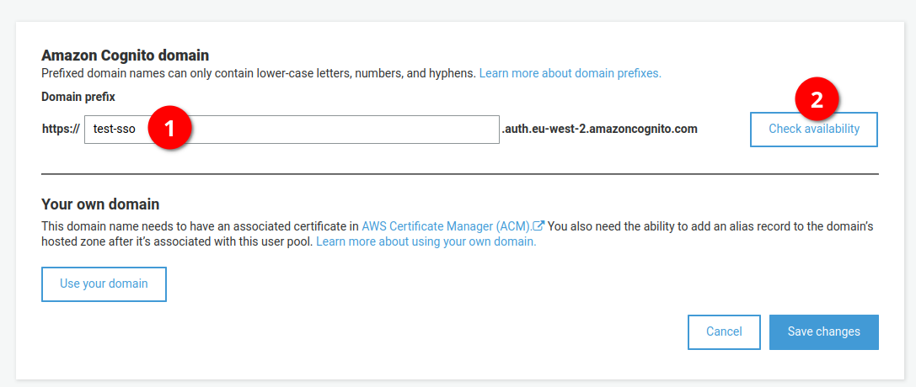Screen dimensions: 916x387
Task: Click the Check availability button
Action: [x=814, y=130]
